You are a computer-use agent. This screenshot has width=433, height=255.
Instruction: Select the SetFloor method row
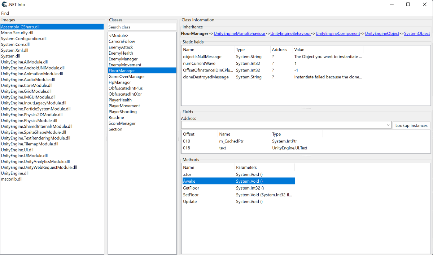click(x=239, y=195)
